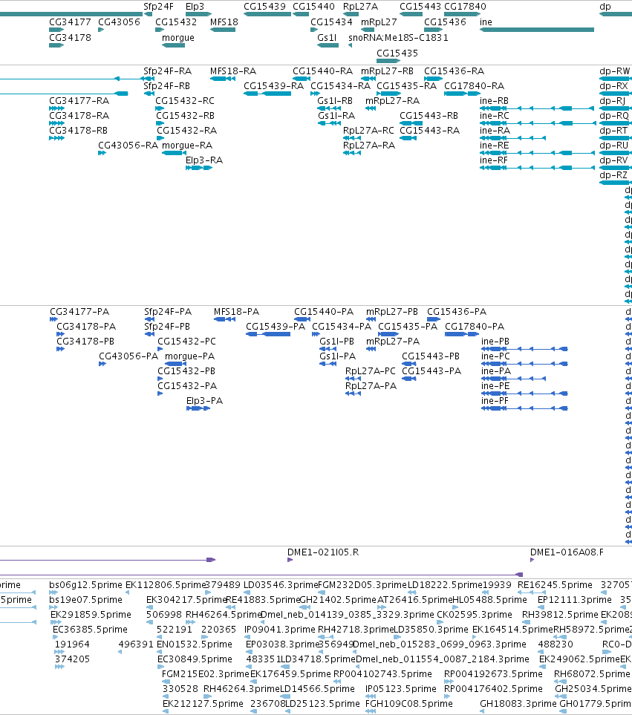Click the dp gene label
The height and width of the screenshot is (715, 632).
[605, 7]
